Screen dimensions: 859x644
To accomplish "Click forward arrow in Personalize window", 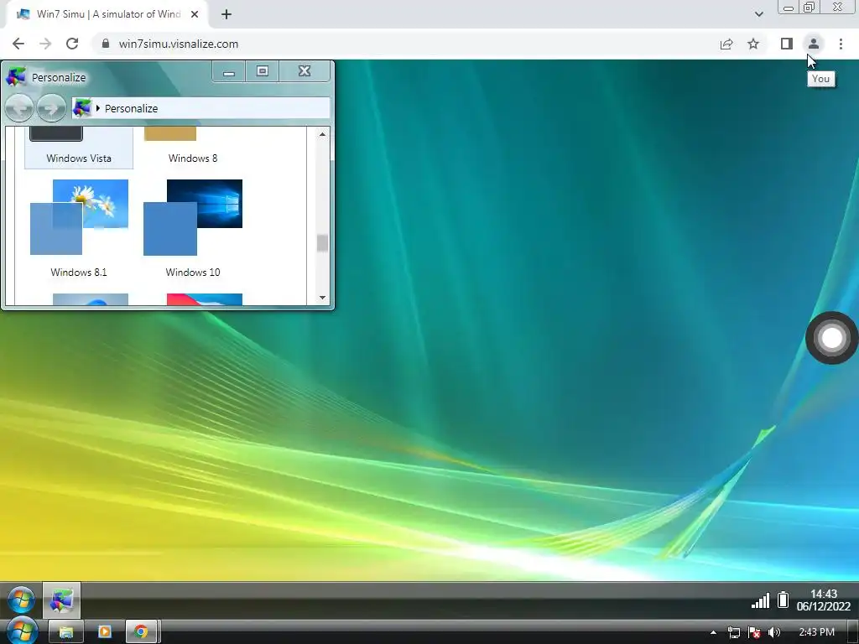I will coord(51,108).
